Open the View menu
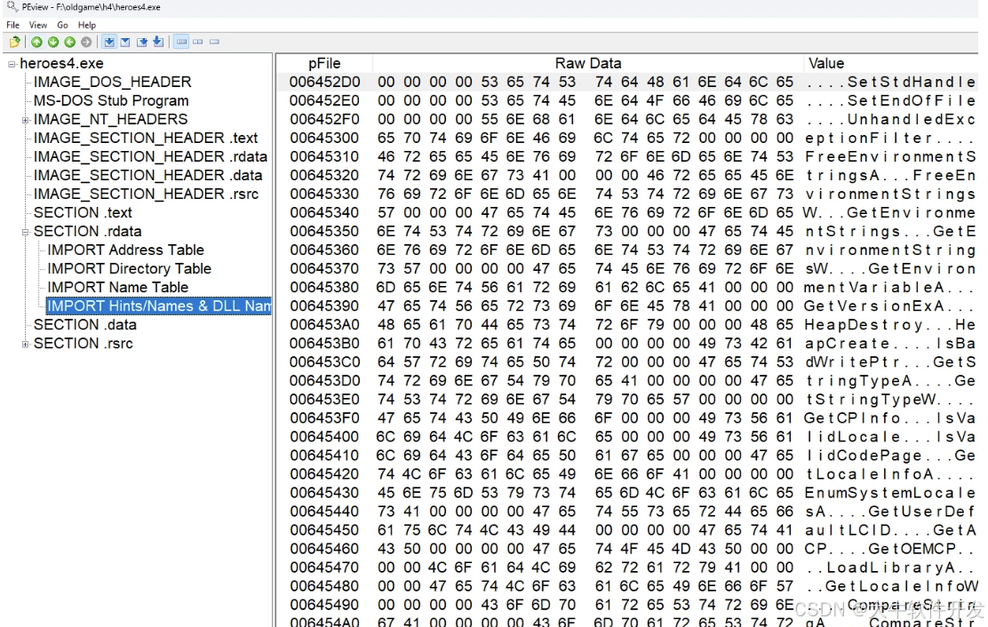The image size is (988, 627). pos(38,25)
